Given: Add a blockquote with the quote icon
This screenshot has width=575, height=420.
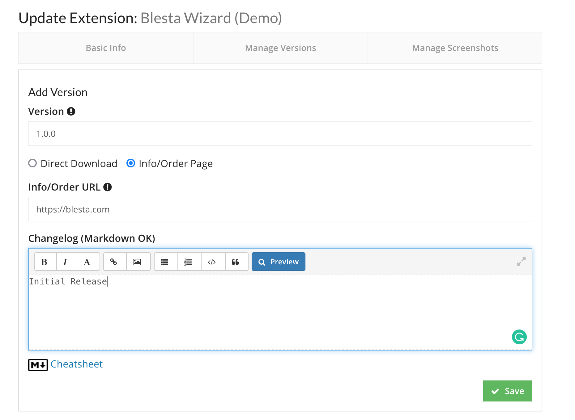Looking at the screenshot, I should pyautogui.click(x=236, y=262).
